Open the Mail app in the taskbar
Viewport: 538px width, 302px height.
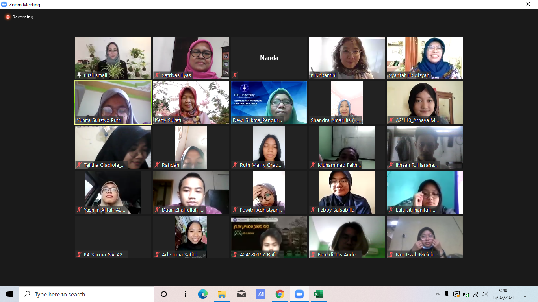241,294
